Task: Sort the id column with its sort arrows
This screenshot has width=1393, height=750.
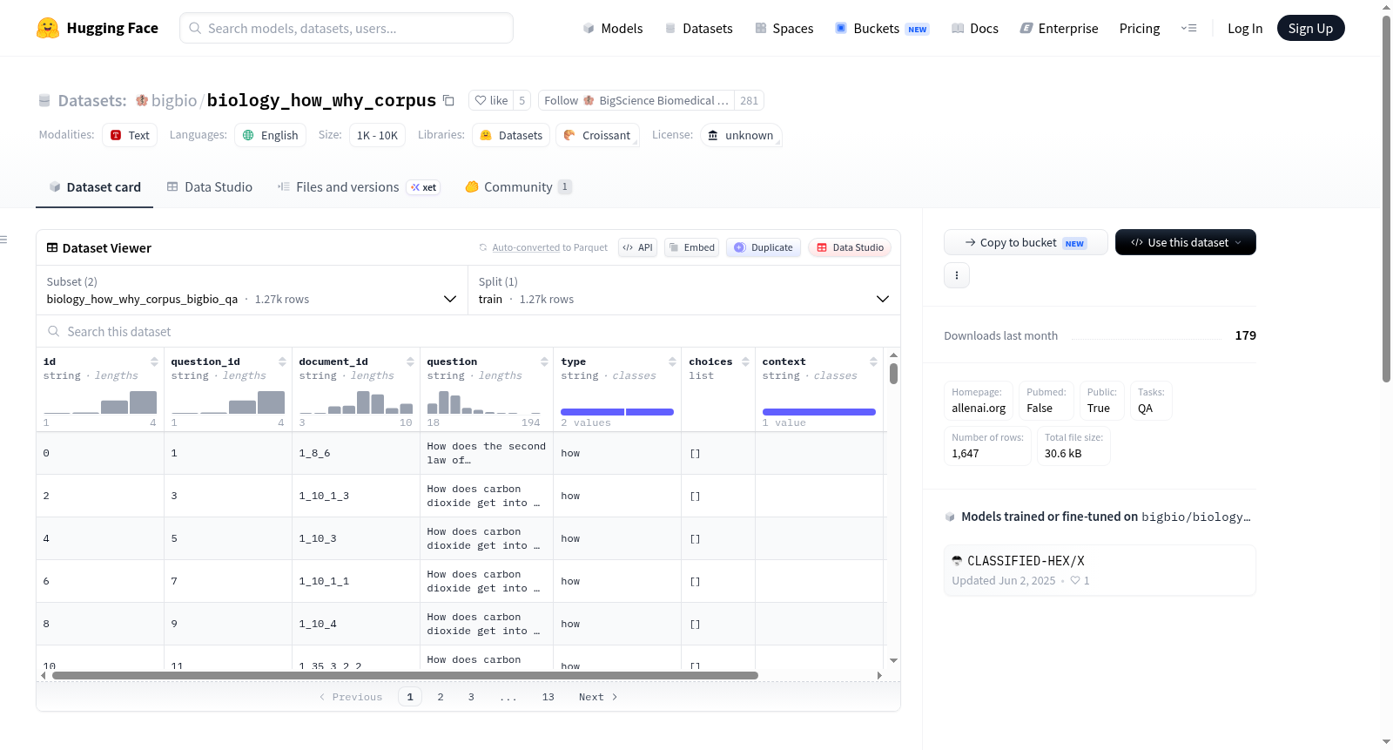Action: [x=154, y=361]
